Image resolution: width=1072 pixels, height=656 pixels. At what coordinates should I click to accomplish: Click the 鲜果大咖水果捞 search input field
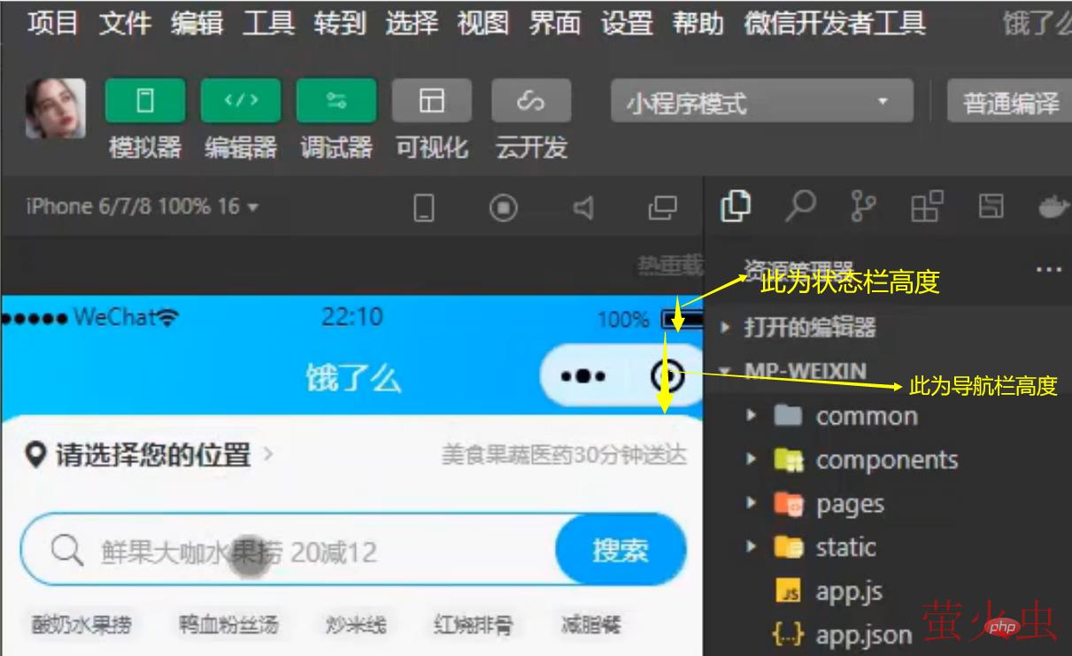click(292, 552)
